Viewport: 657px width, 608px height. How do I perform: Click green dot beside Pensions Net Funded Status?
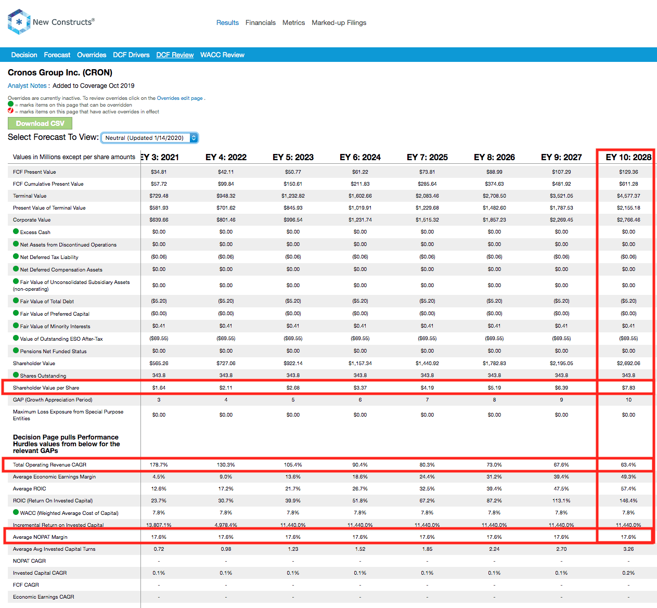click(16, 351)
